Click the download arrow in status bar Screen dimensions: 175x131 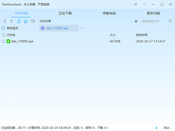[x=156, y=128]
